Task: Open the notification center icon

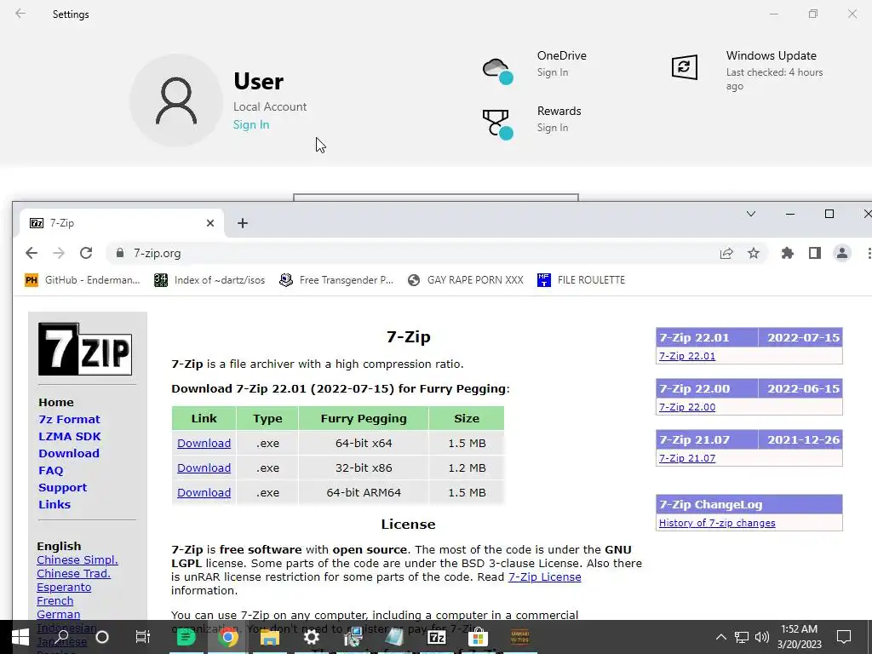Action: click(844, 637)
